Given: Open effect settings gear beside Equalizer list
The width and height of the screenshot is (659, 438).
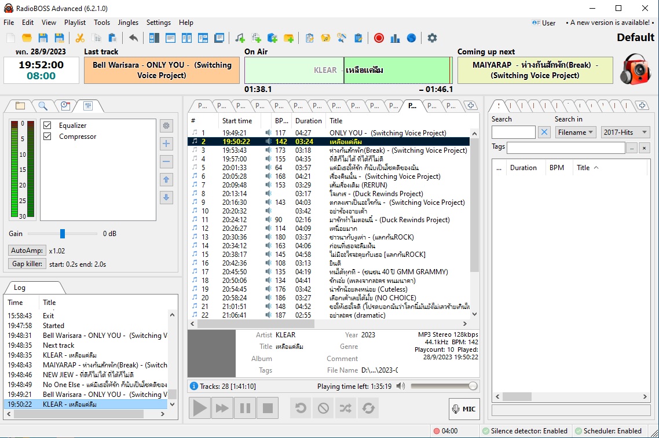Looking at the screenshot, I should 166,126.
